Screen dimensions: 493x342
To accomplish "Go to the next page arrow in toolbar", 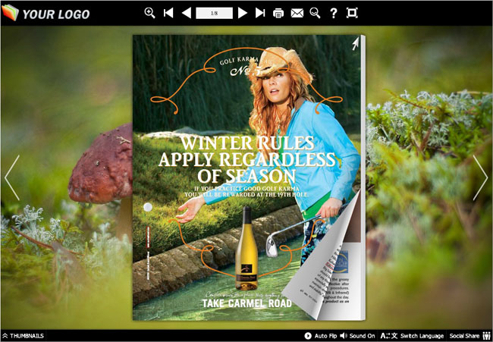I will [x=243, y=13].
